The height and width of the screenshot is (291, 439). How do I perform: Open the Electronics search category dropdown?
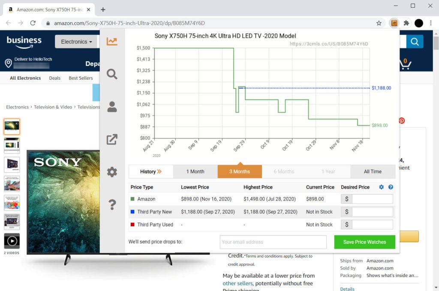(x=77, y=42)
